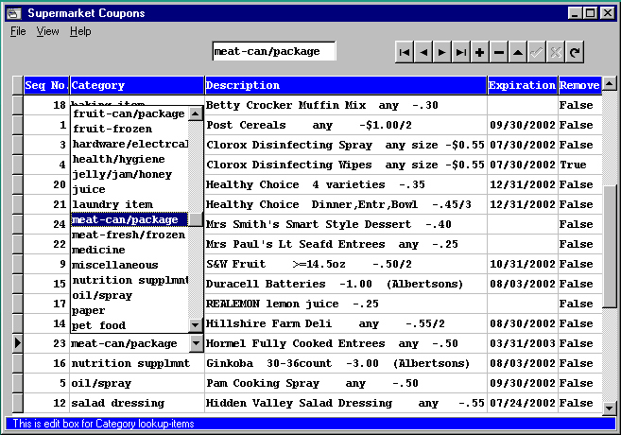
Task: Click Remove value False for Betty Crocker
Action: 579,105
